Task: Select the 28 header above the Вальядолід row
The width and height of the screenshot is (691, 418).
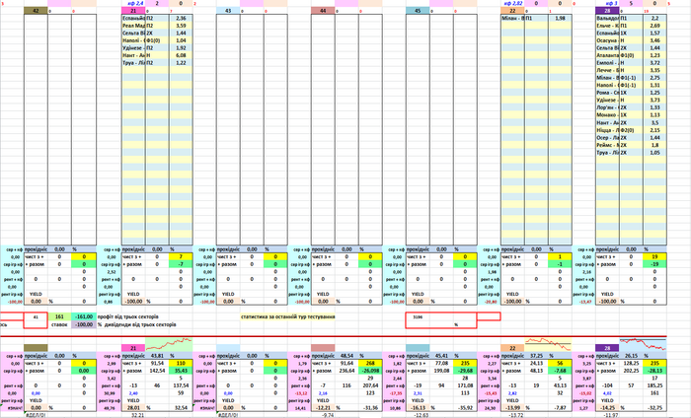Action: [x=607, y=11]
